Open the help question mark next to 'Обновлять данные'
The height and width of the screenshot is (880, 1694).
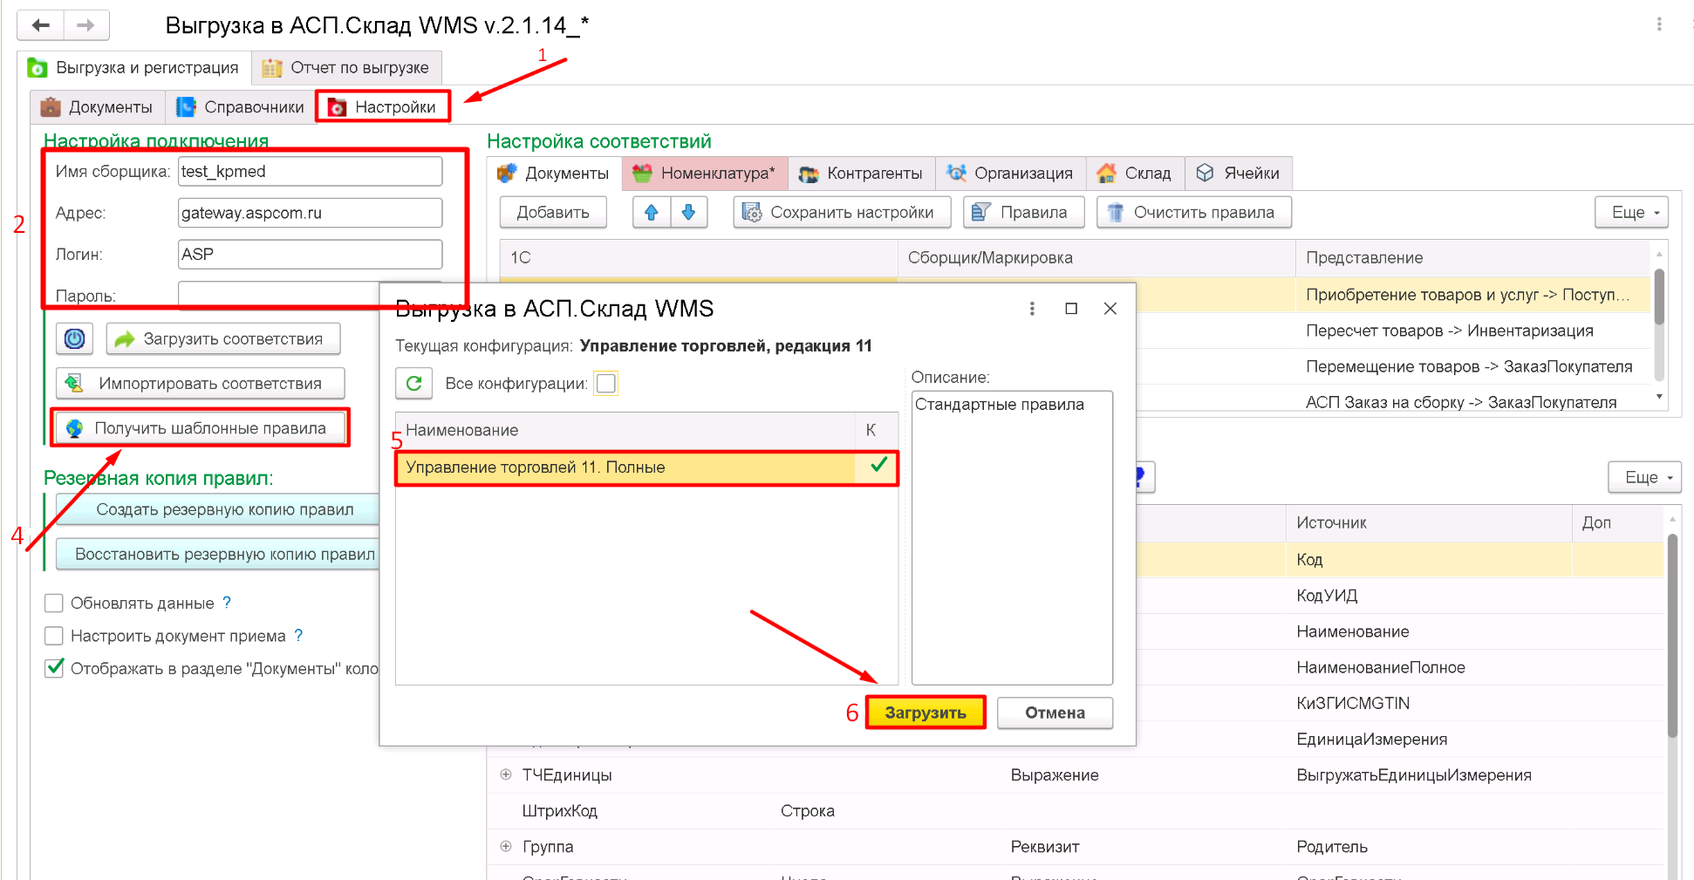coord(227,603)
